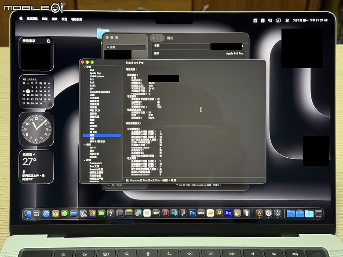Select Apple Pay in sidebar
The image size is (343, 257).
(95, 73)
